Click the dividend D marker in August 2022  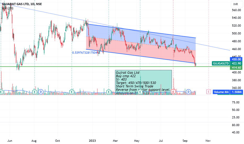click(41, 92)
